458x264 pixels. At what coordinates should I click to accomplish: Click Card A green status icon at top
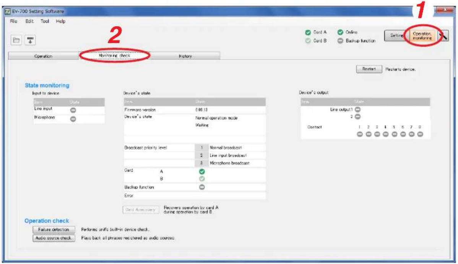click(x=308, y=32)
